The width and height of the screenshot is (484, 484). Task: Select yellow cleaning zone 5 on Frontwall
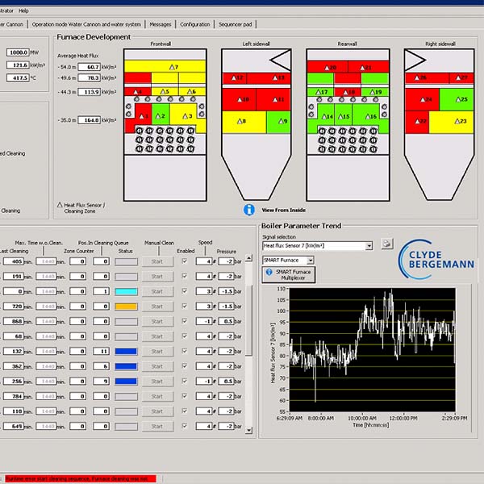click(x=165, y=92)
